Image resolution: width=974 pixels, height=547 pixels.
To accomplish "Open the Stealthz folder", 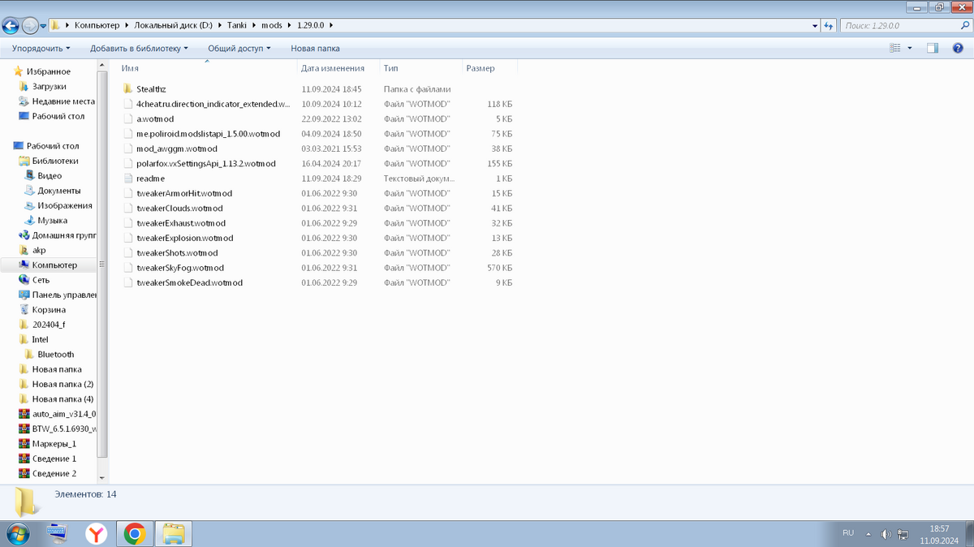I will (151, 89).
